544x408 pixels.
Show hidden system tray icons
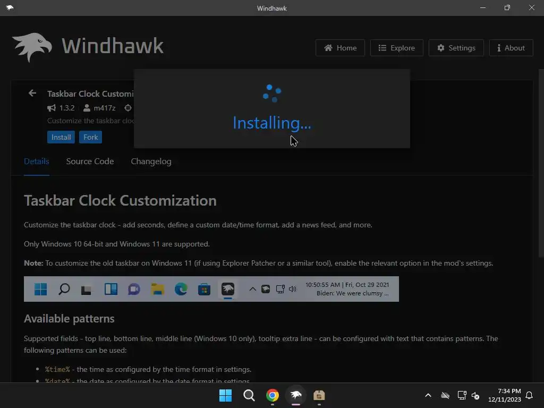coord(428,395)
